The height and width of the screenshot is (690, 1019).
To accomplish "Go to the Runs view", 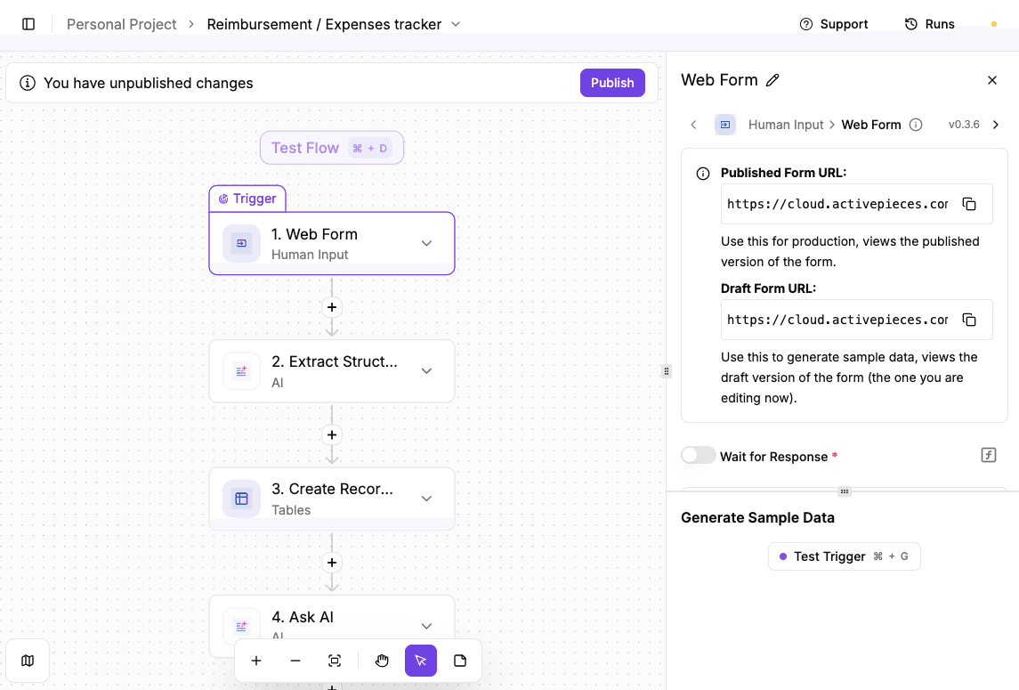I will click(x=929, y=24).
